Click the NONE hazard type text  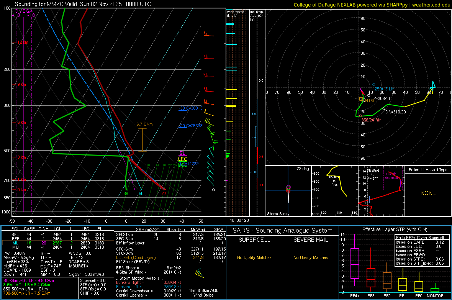[x=428, y=193]
